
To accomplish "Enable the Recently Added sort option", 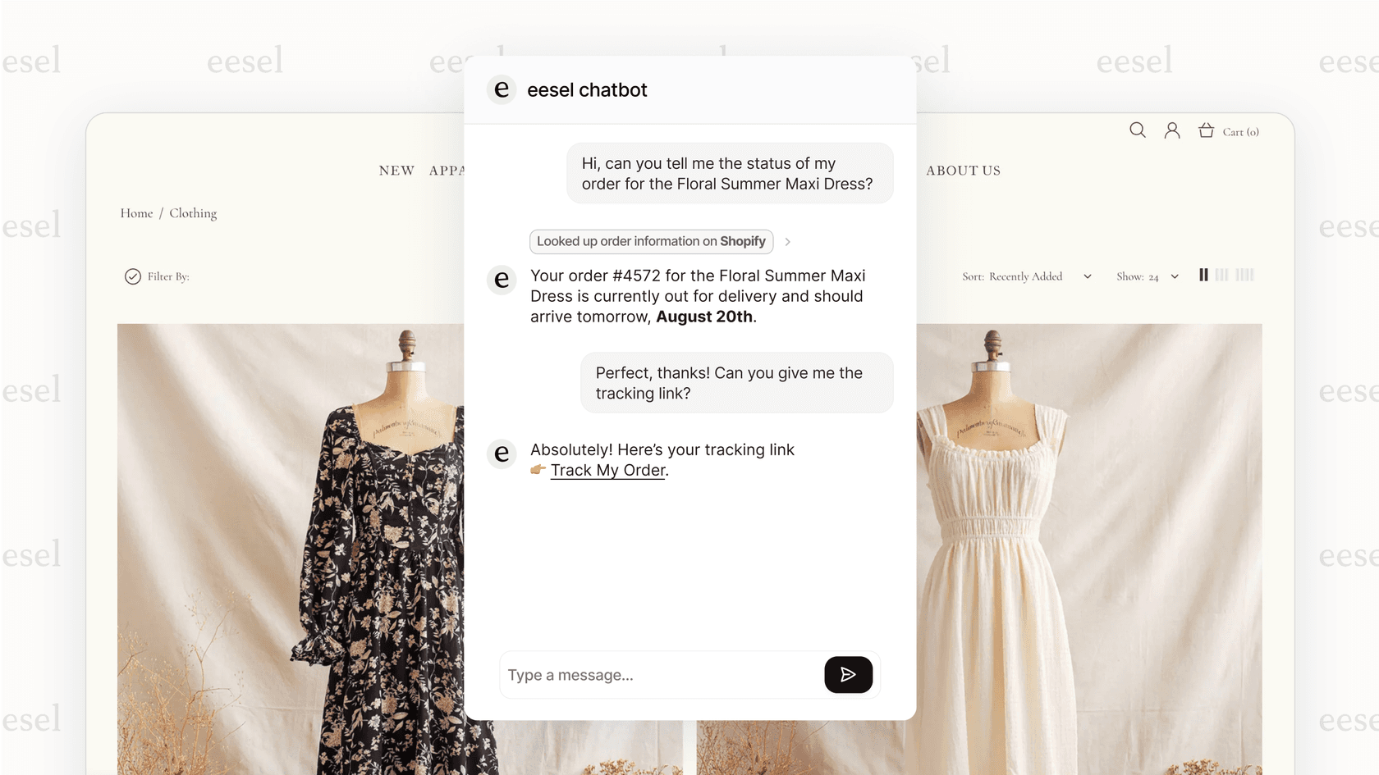I will point(1024,276).
